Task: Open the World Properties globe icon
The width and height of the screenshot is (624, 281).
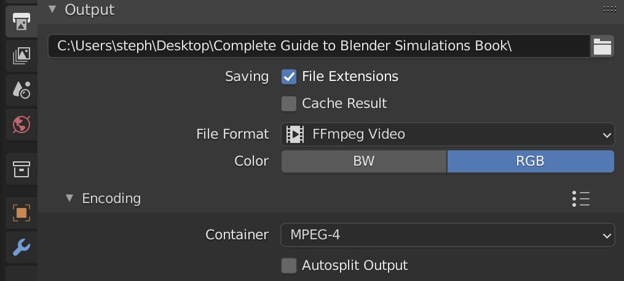Action: pyautogui.click(x=21, y=125)
